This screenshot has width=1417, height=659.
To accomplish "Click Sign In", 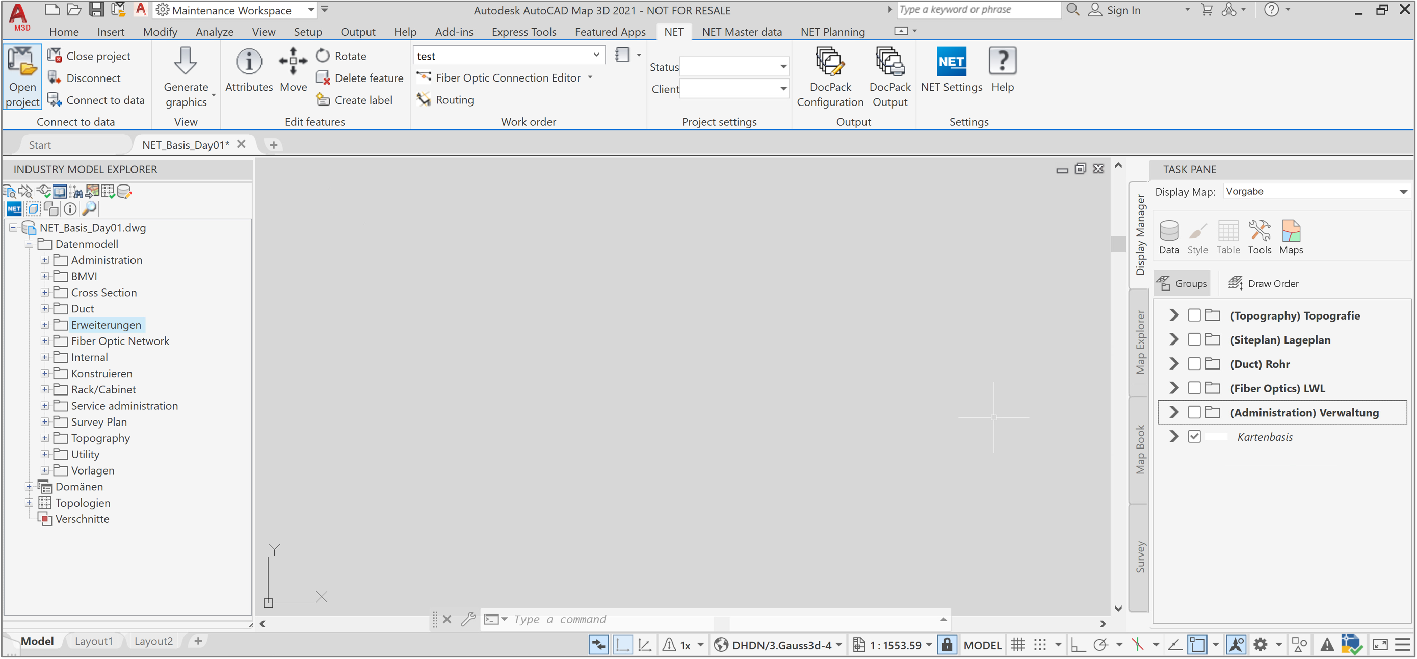I will click(1114, 10).
